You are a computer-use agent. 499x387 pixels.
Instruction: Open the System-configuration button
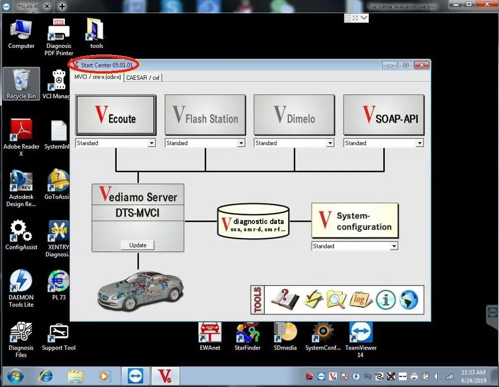pos(355,221)
